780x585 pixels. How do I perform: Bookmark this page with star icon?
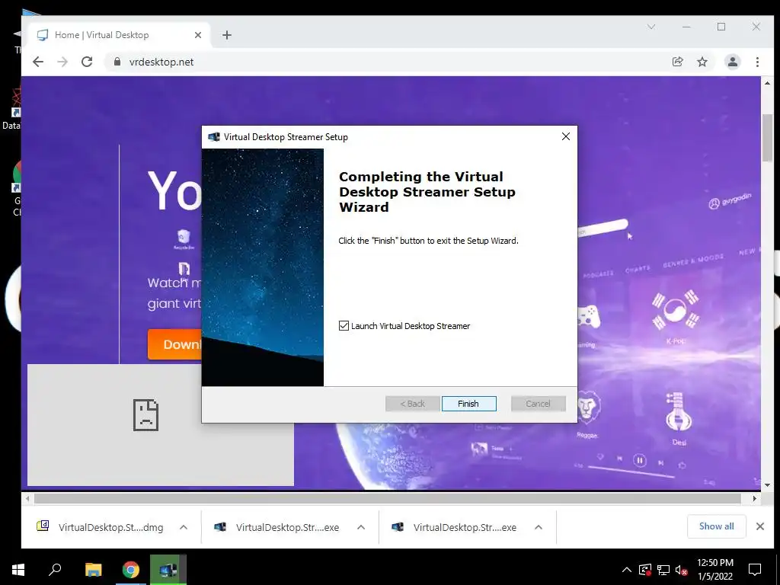point(702,62)
